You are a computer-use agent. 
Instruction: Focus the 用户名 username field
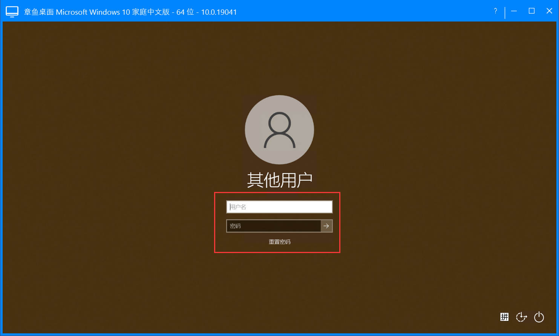(x=279, y=207)
